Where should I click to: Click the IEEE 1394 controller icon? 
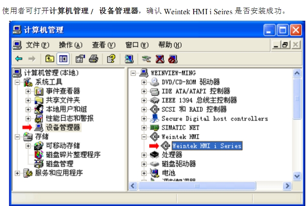(155, 100)
